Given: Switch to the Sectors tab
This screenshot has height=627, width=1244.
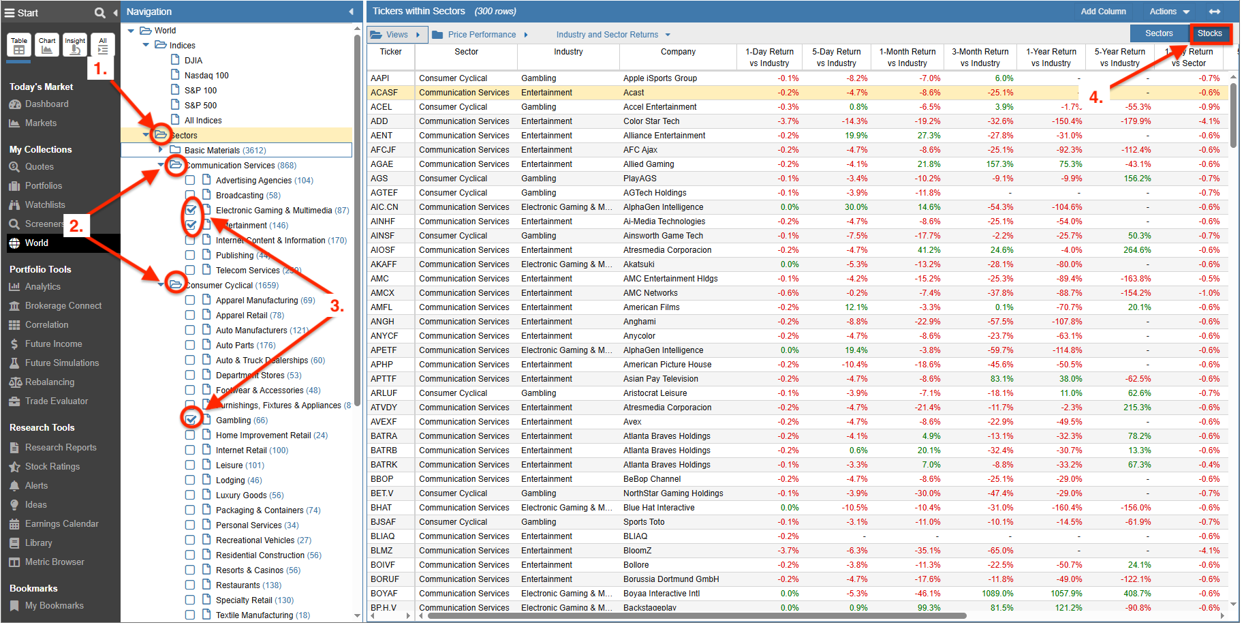Looking at the screenshot, I should pos(1159,33).
